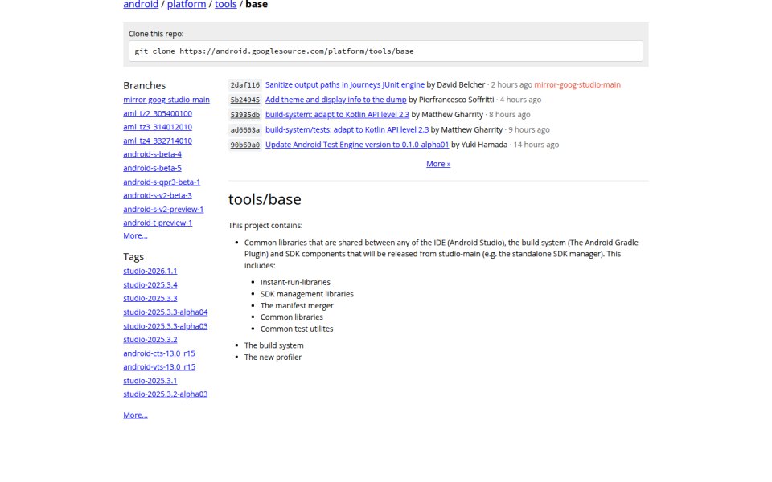The height and width of the screenshot is (482, 772).
Task: Show more branches via More link
Action: point(135,235)
